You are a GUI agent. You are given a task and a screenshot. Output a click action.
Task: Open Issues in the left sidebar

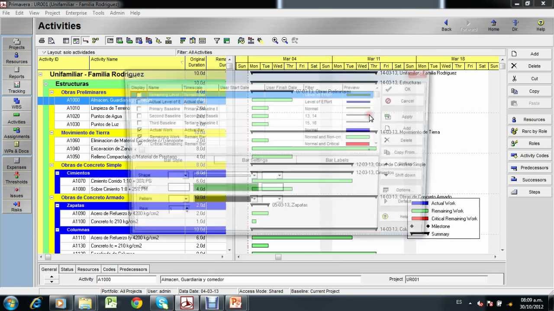[x=16, y=192]
